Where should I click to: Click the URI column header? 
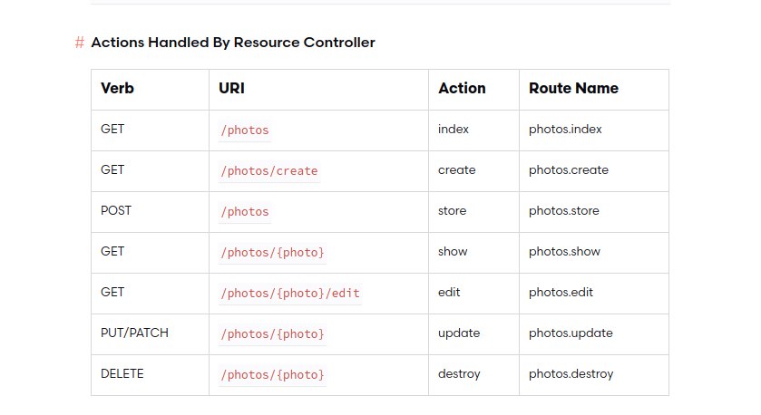pos(231,89)
